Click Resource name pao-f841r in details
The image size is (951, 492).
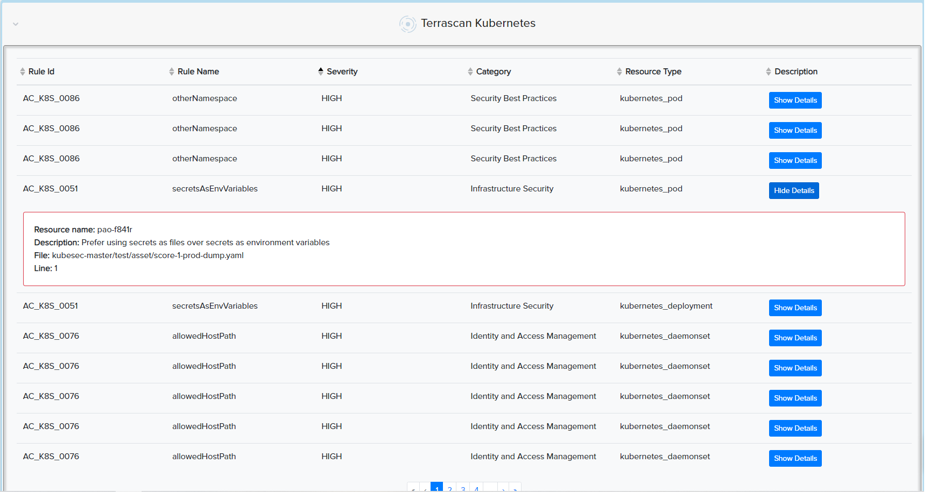83,230
